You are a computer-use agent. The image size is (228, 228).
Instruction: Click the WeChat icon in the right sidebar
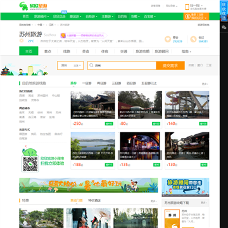pyautogui.click(x=224, y=27)
